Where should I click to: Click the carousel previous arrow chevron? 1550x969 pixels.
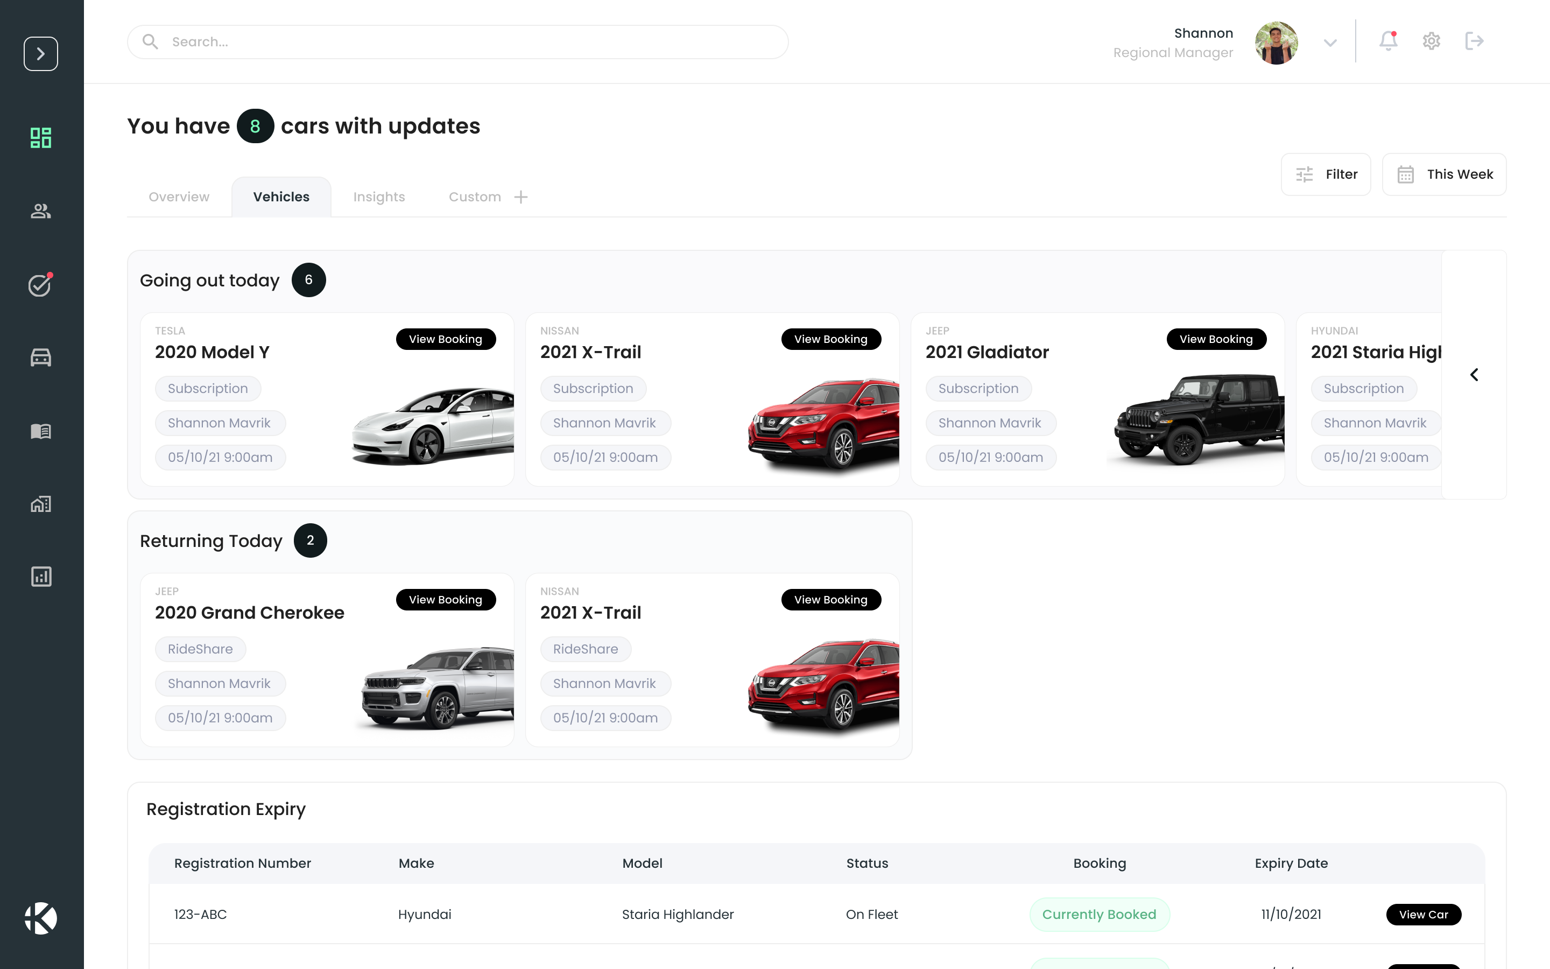pyautogui.click(x=1474, y=375)
